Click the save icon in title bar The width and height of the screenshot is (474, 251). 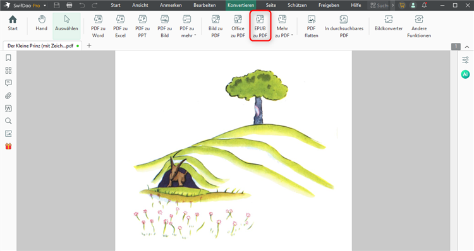tap(56, 5)
